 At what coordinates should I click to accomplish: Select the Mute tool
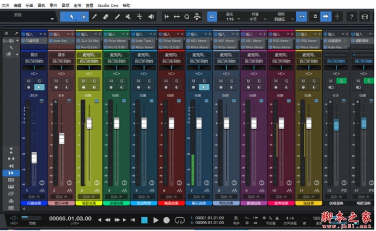point(128,16)
